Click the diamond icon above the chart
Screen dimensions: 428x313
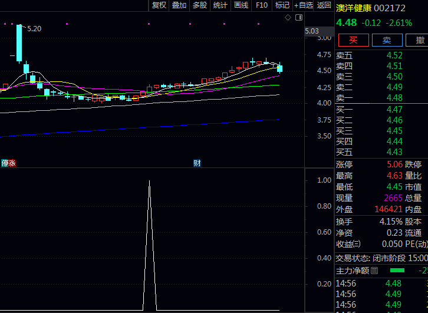click(288, 18)
